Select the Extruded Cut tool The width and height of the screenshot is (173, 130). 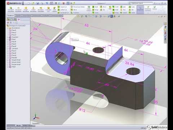(x=48, y=9)
